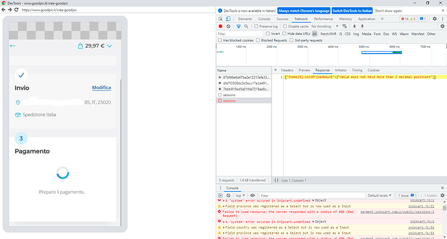447x239 pixels.
Task: Click Always match Chrome's language button
Action: [304, 11]
